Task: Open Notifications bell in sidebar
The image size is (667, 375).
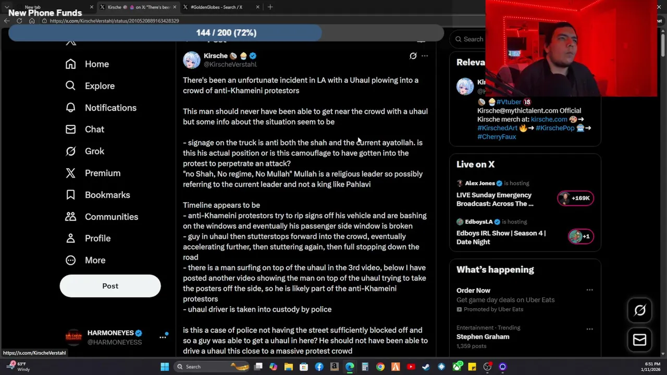Action: (x=101, y=108)
